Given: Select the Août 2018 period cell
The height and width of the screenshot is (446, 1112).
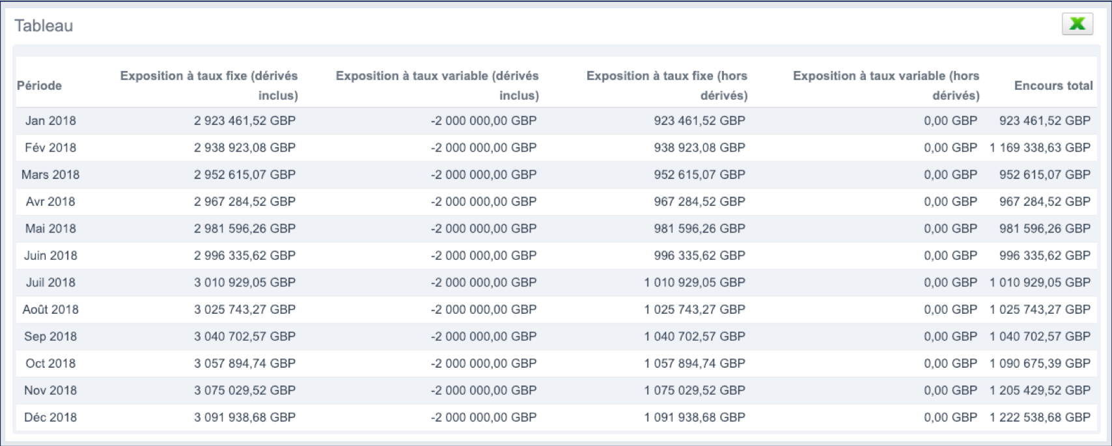Looking at the screenshot, I should [x=51, y=309].
